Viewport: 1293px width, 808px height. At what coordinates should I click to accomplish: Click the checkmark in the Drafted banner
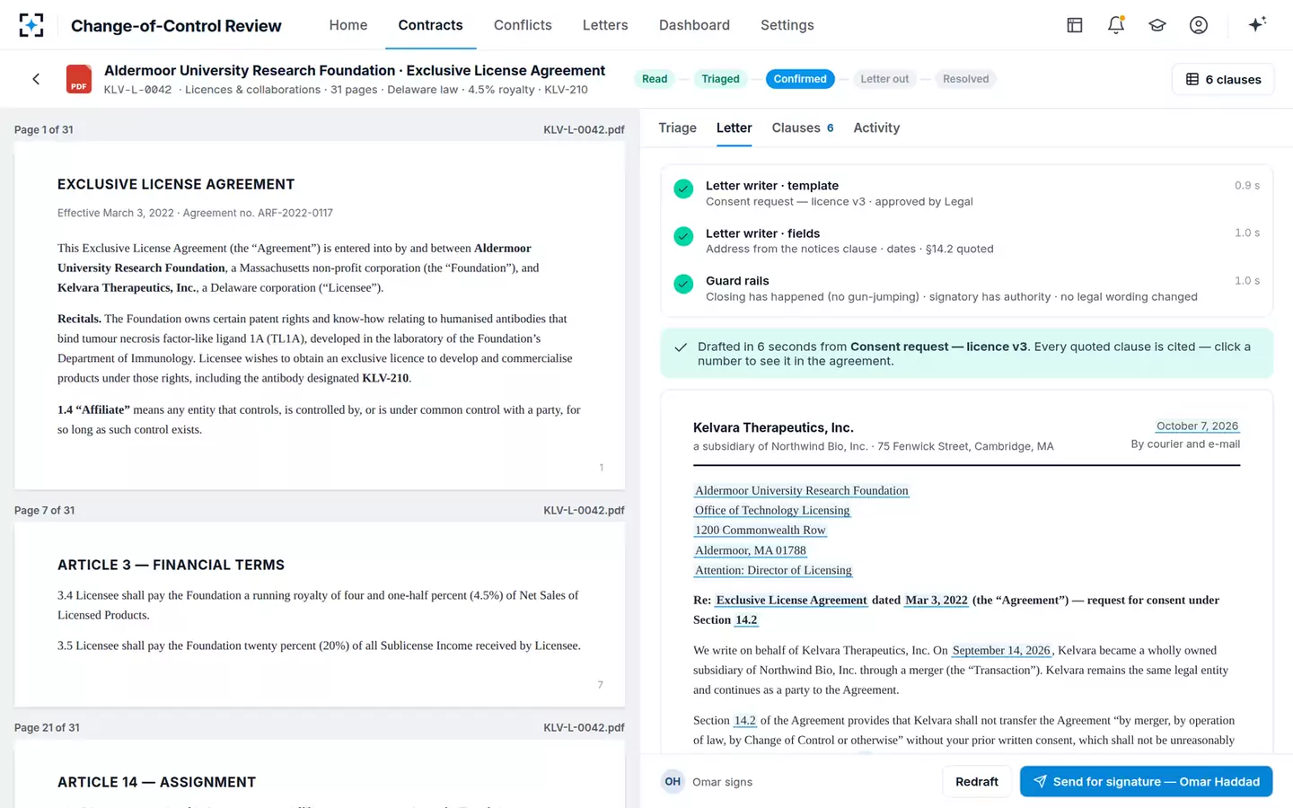(x=681, y=347)
